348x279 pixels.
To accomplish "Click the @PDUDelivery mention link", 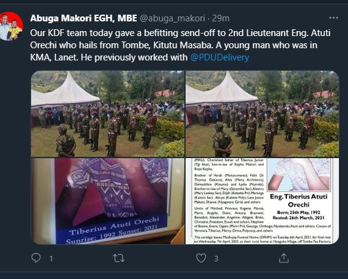I will (x=220, y=57).
